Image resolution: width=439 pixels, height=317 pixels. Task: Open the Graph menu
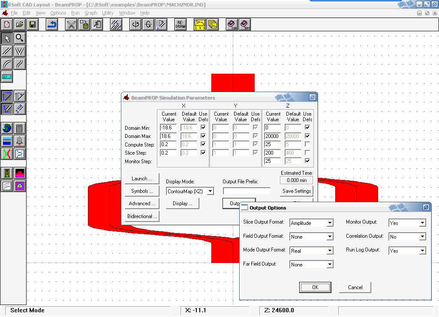point(91,13)
